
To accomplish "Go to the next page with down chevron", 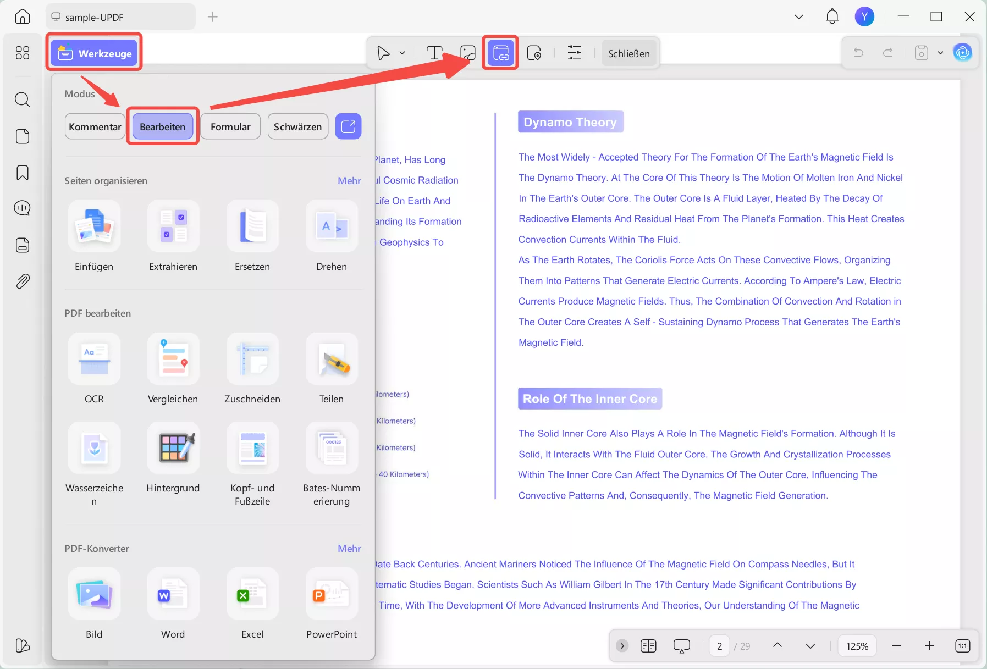I will click(810, 646).
